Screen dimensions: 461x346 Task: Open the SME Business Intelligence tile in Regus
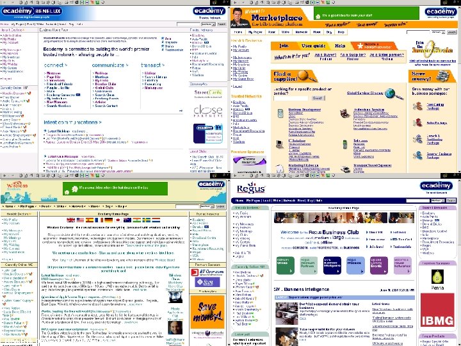click(x=332, y=265)
